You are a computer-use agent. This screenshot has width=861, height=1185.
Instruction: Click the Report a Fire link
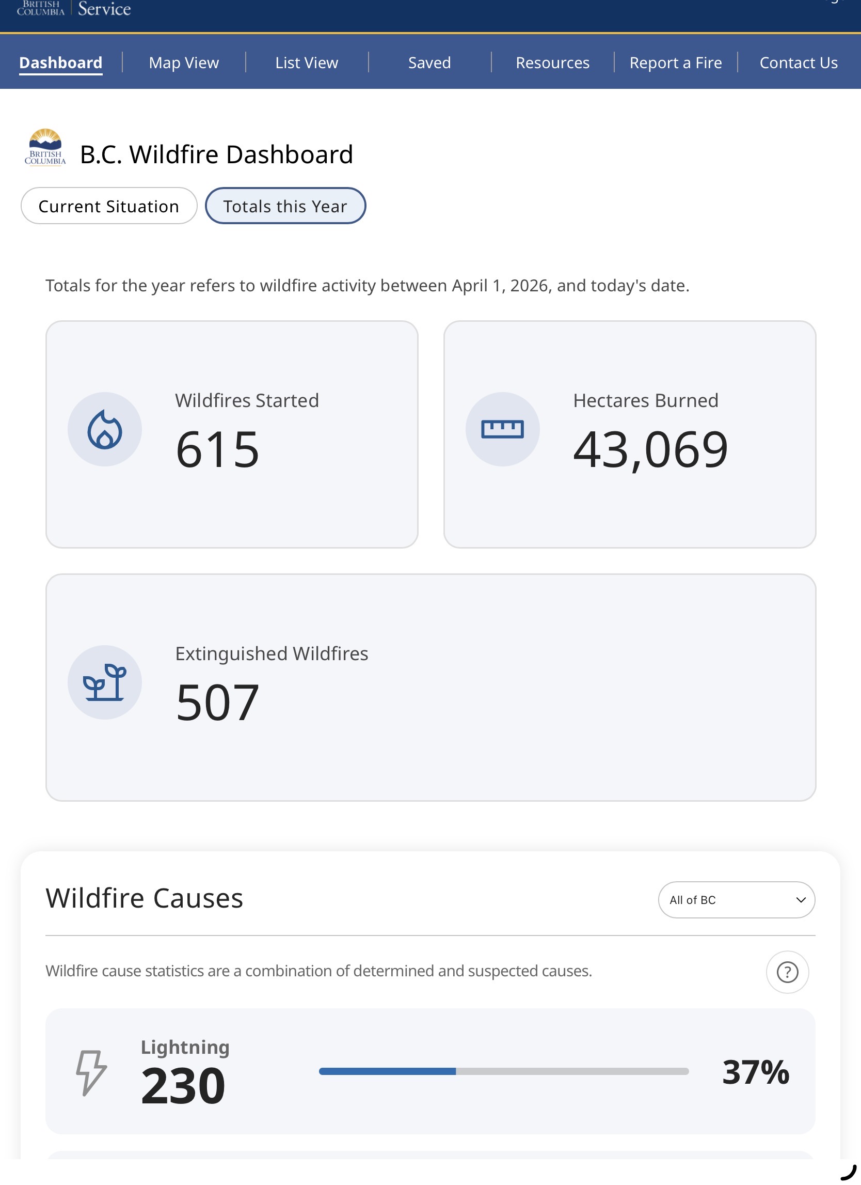coord(675,63)
